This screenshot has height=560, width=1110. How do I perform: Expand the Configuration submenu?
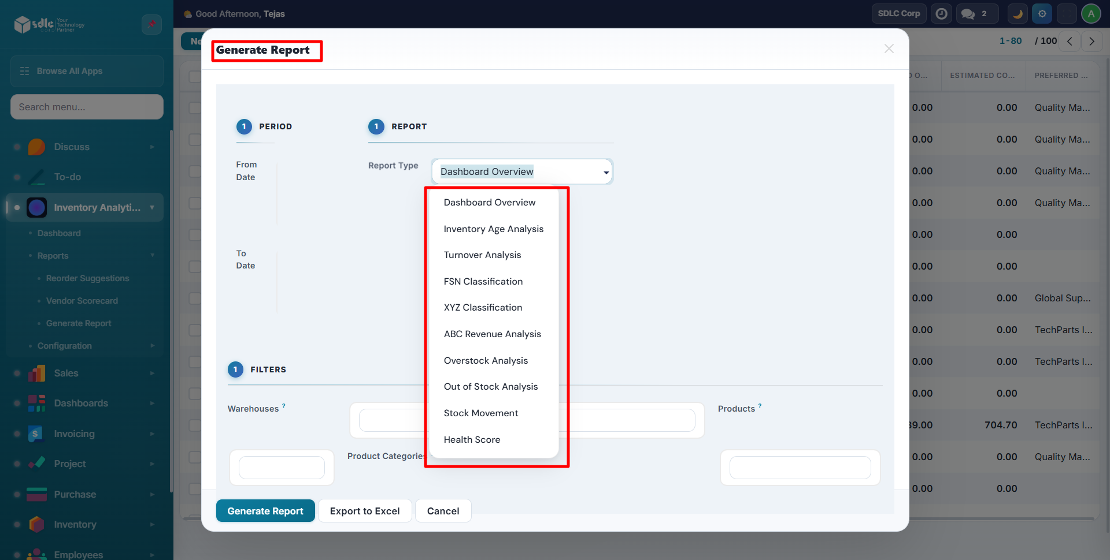pyautogui.click(x=152, y=346)
